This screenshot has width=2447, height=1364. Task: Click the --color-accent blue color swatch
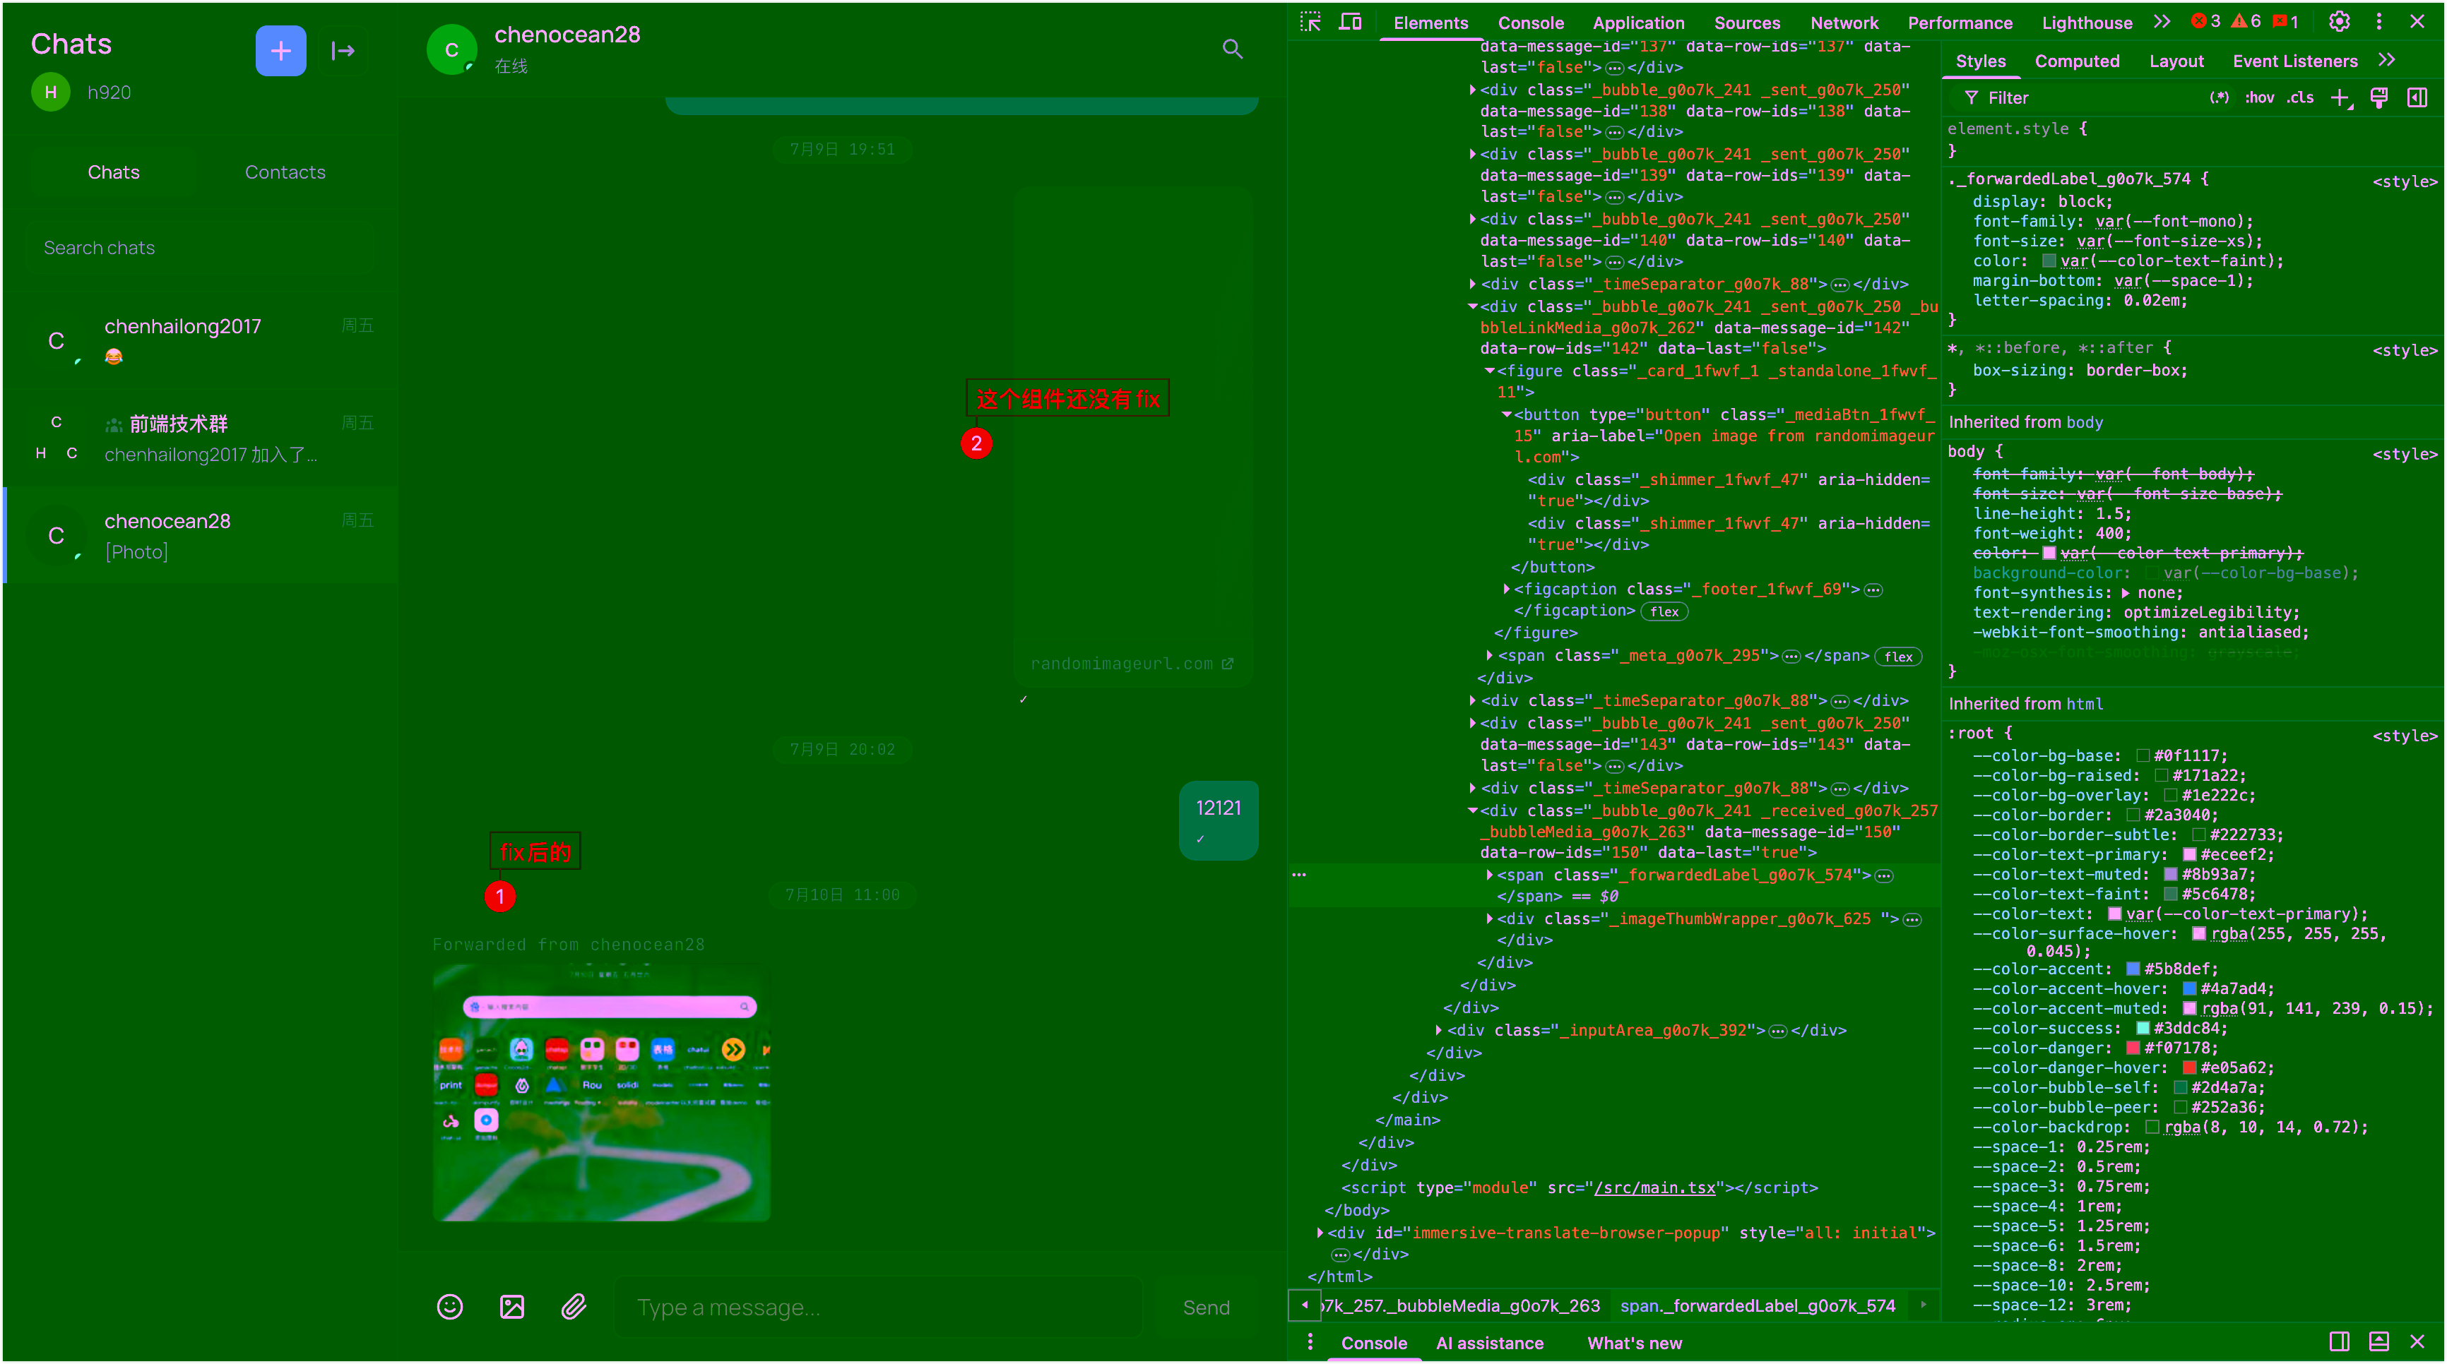[x=2133, y=969]
